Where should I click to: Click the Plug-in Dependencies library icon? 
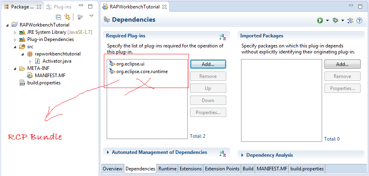coord(22,40)
